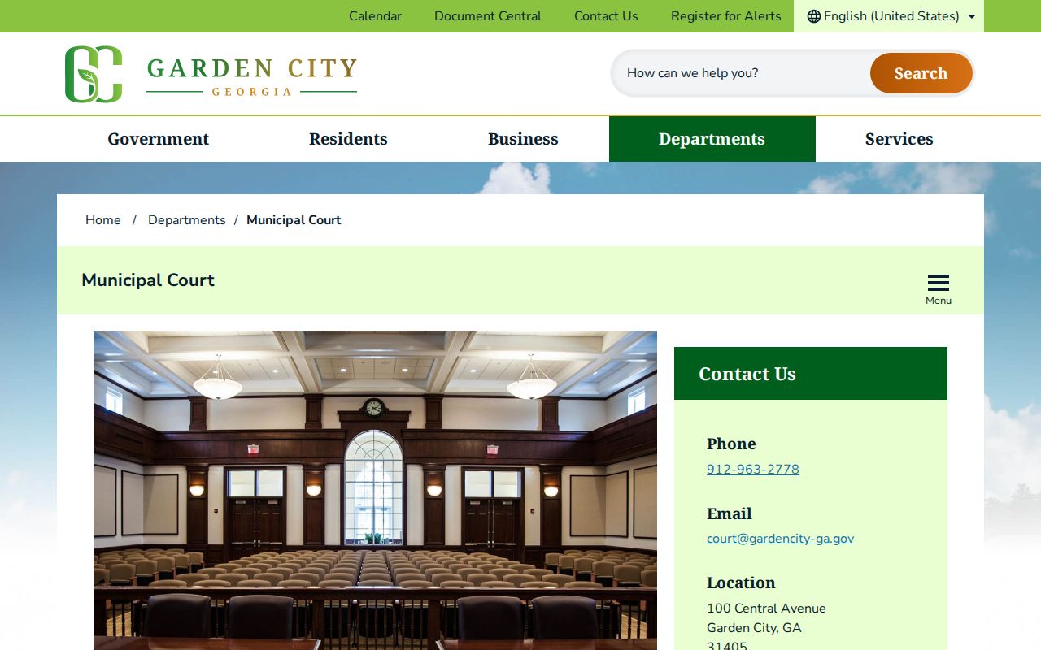Screen dimensions: 1041x650
Task: Open the Government menu
Action: click(x=159, y=139)
